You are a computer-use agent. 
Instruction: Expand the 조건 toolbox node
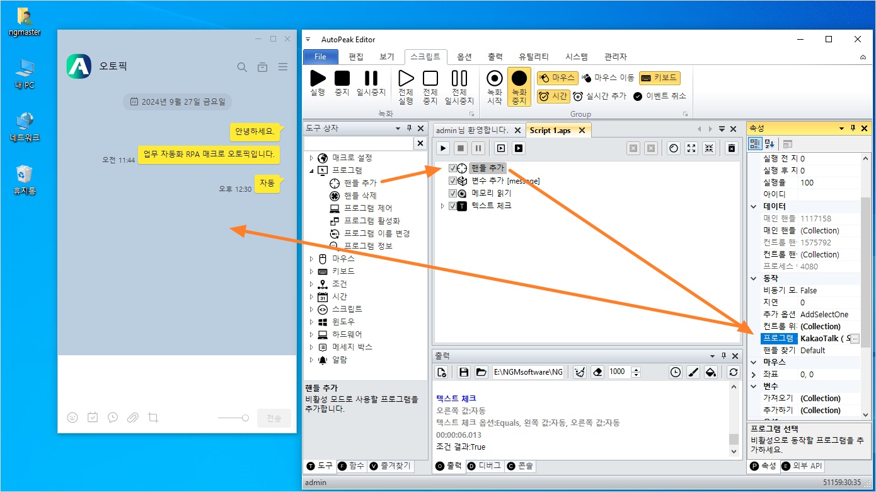(311, 284)
